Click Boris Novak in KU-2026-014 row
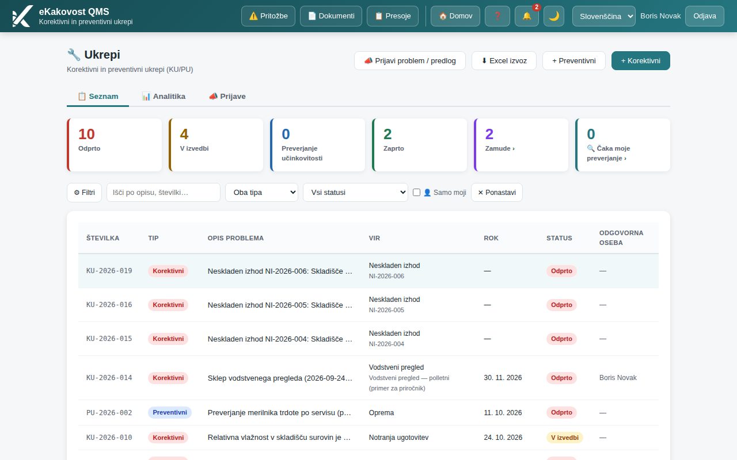Screen dimensions: 737x460 click(618, 378)
